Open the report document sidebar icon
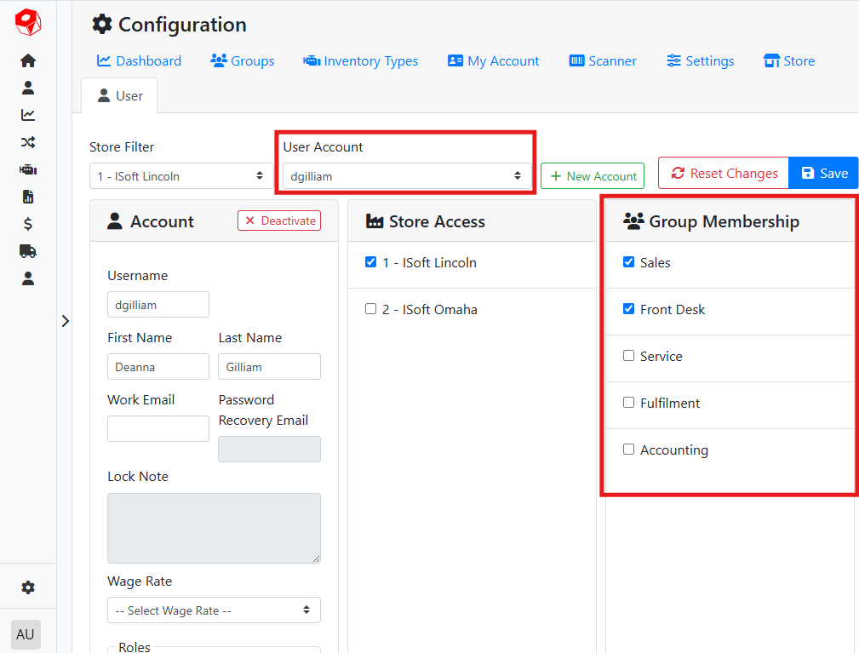 click(28, 197)
